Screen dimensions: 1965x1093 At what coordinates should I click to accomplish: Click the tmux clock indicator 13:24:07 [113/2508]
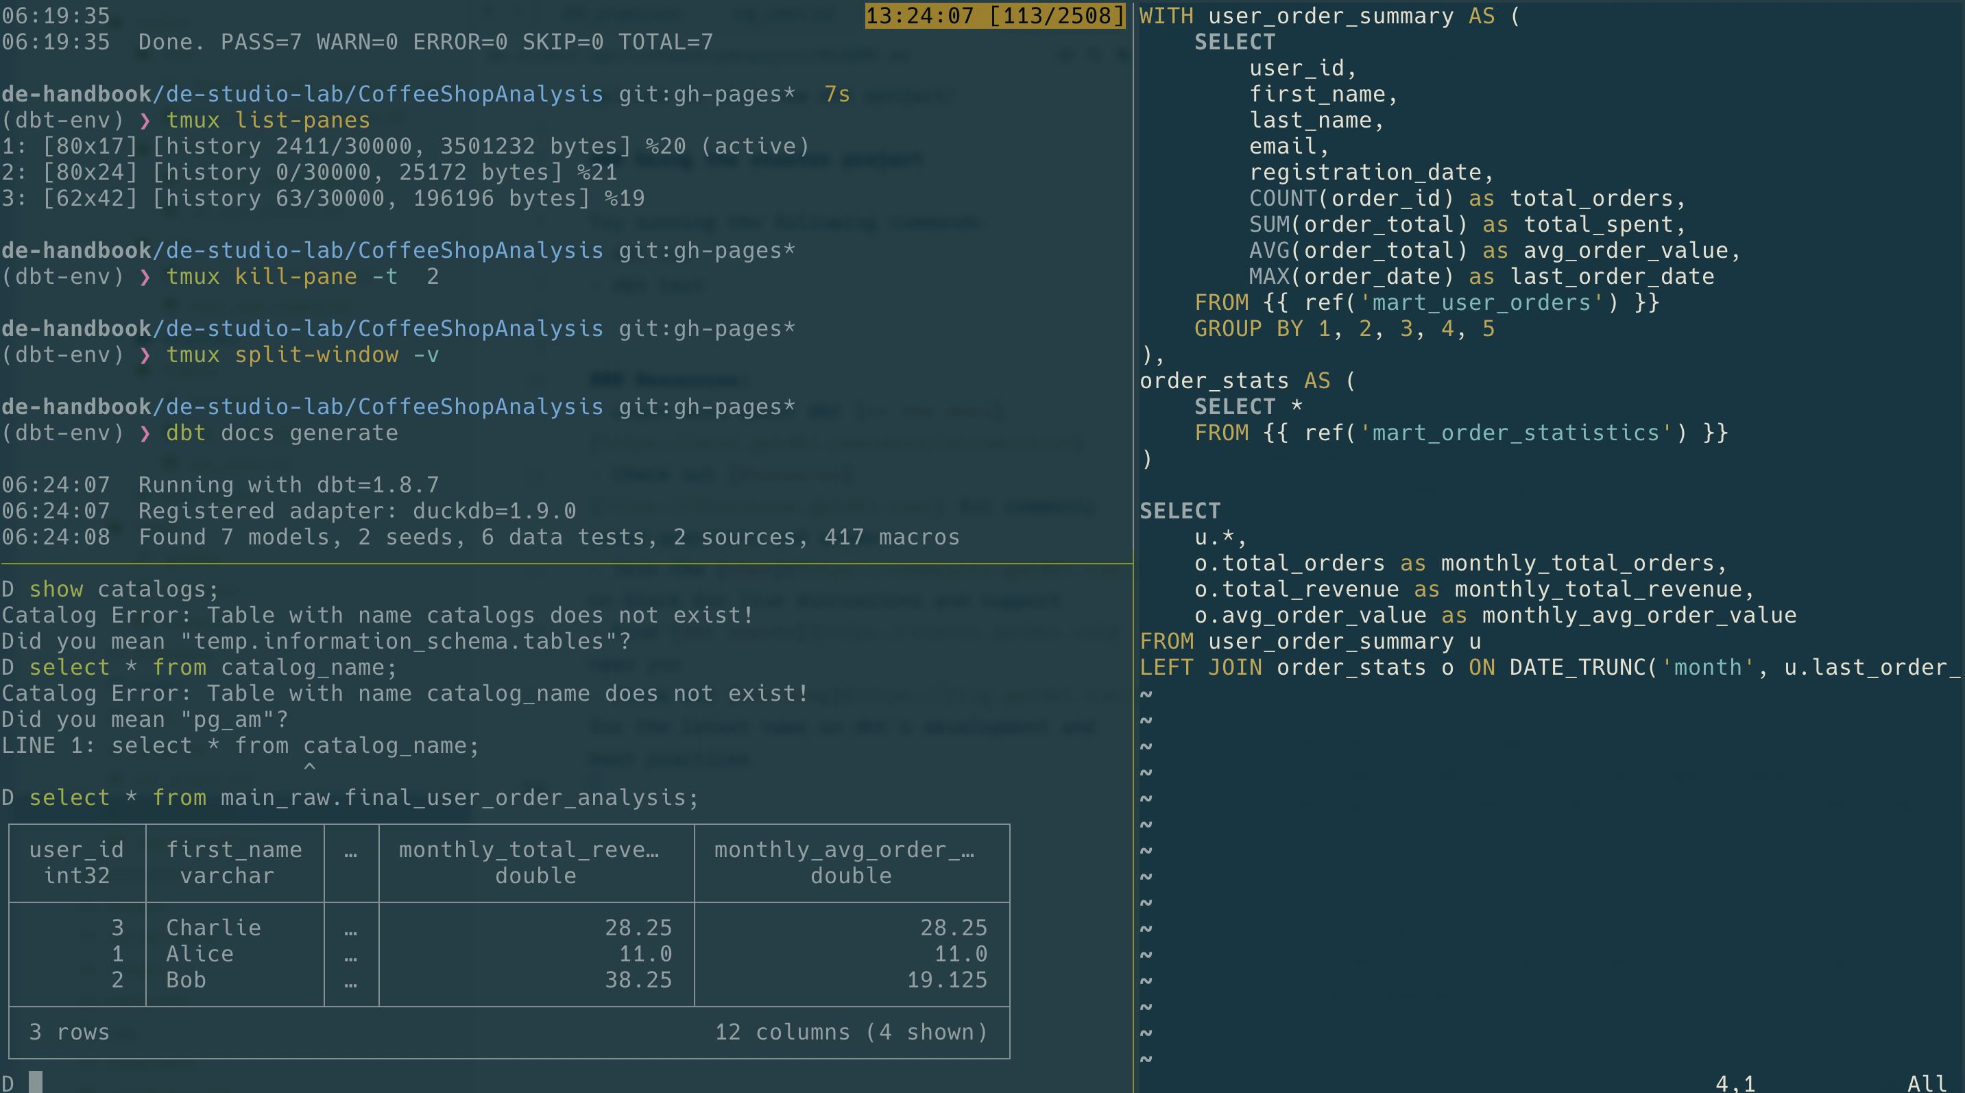[x=995, y=15]
